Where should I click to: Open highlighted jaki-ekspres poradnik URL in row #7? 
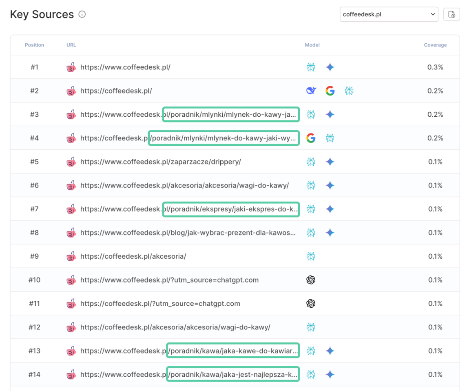point(231,209)
